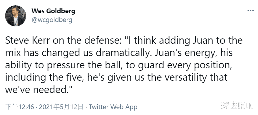Click the "mix has" text starting line two
Screen dimensions: 258x115
pyautogui.click(x=25, y=53)
